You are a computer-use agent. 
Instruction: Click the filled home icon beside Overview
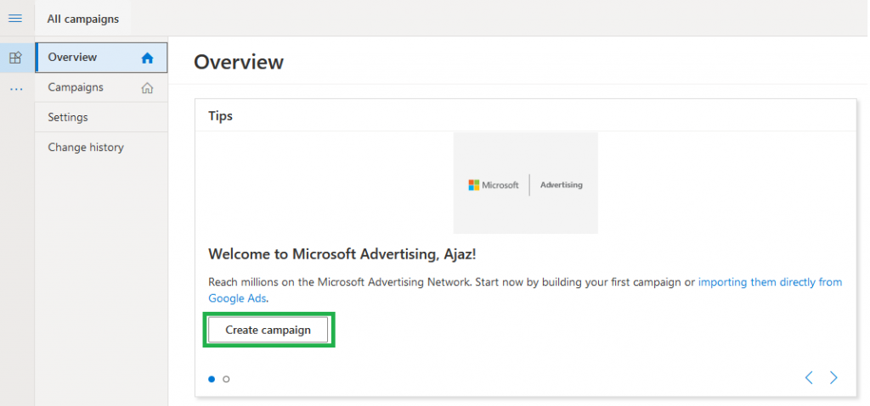coord(147,58)
